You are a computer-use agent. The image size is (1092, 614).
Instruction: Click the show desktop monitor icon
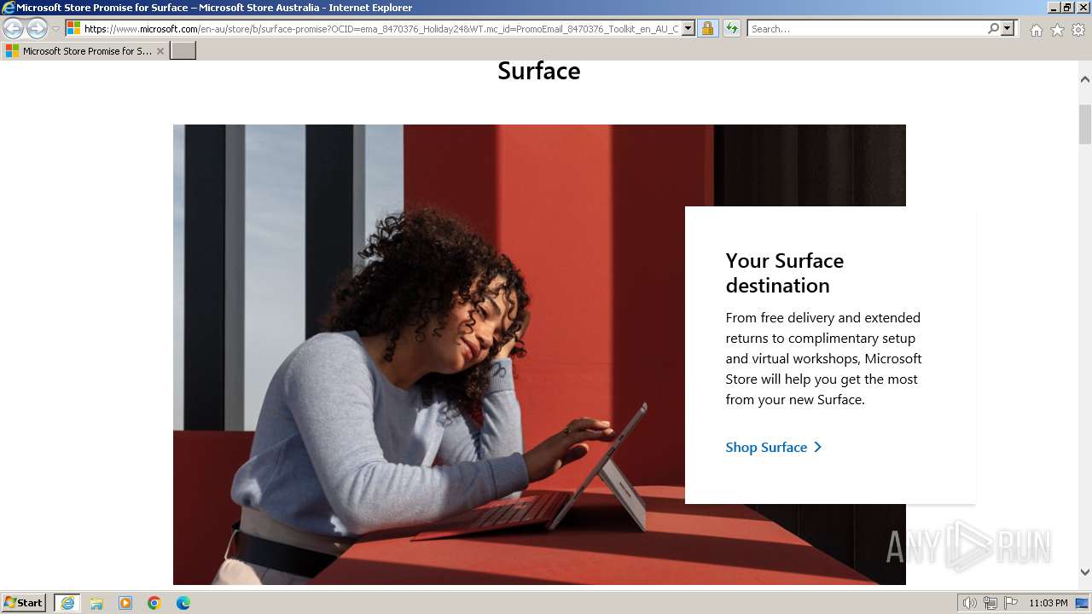pos(1083,603)
